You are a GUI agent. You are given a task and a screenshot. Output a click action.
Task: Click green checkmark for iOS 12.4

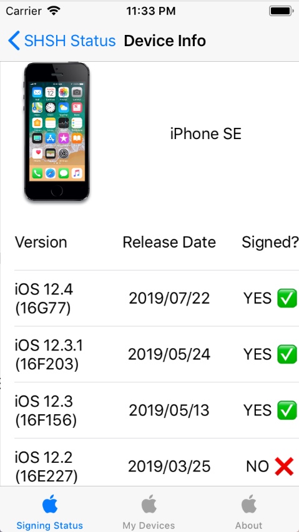287,298
